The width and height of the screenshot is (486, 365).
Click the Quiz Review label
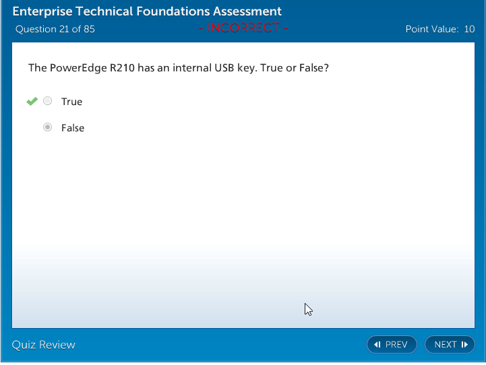click(x=44, y=345)
